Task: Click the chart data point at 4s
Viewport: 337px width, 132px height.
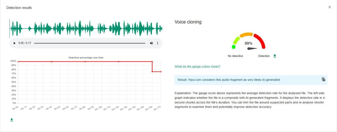Action: click(52, 62)
